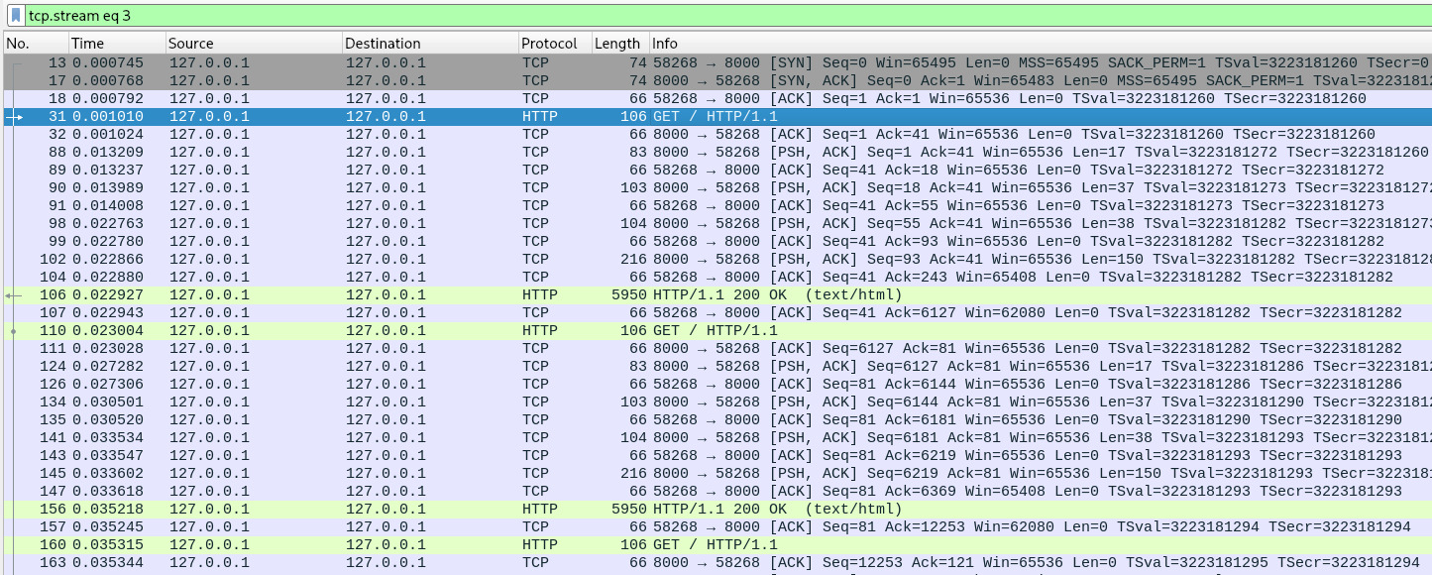
Task: Select HTTP 200 OK packet number 106
Action: [396, 294]
